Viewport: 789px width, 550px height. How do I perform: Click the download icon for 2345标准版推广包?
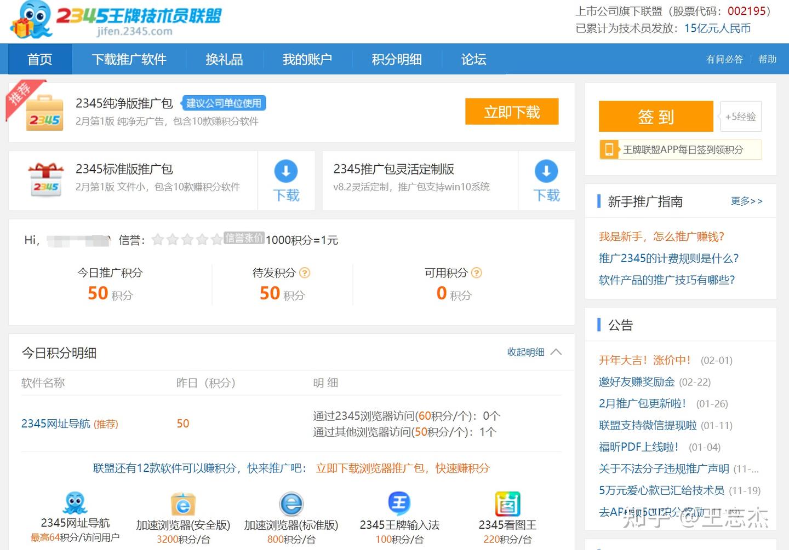286,172
